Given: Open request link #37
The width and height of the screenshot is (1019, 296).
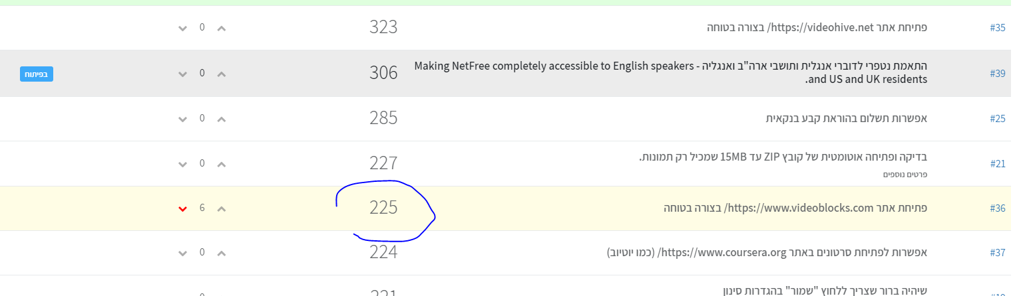Looking at the screenshot, I should (x=997, y=253).
